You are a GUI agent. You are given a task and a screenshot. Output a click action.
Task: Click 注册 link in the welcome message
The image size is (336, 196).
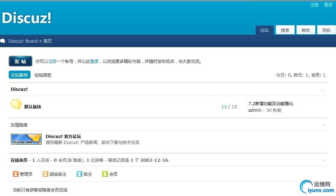coord(52,61)
